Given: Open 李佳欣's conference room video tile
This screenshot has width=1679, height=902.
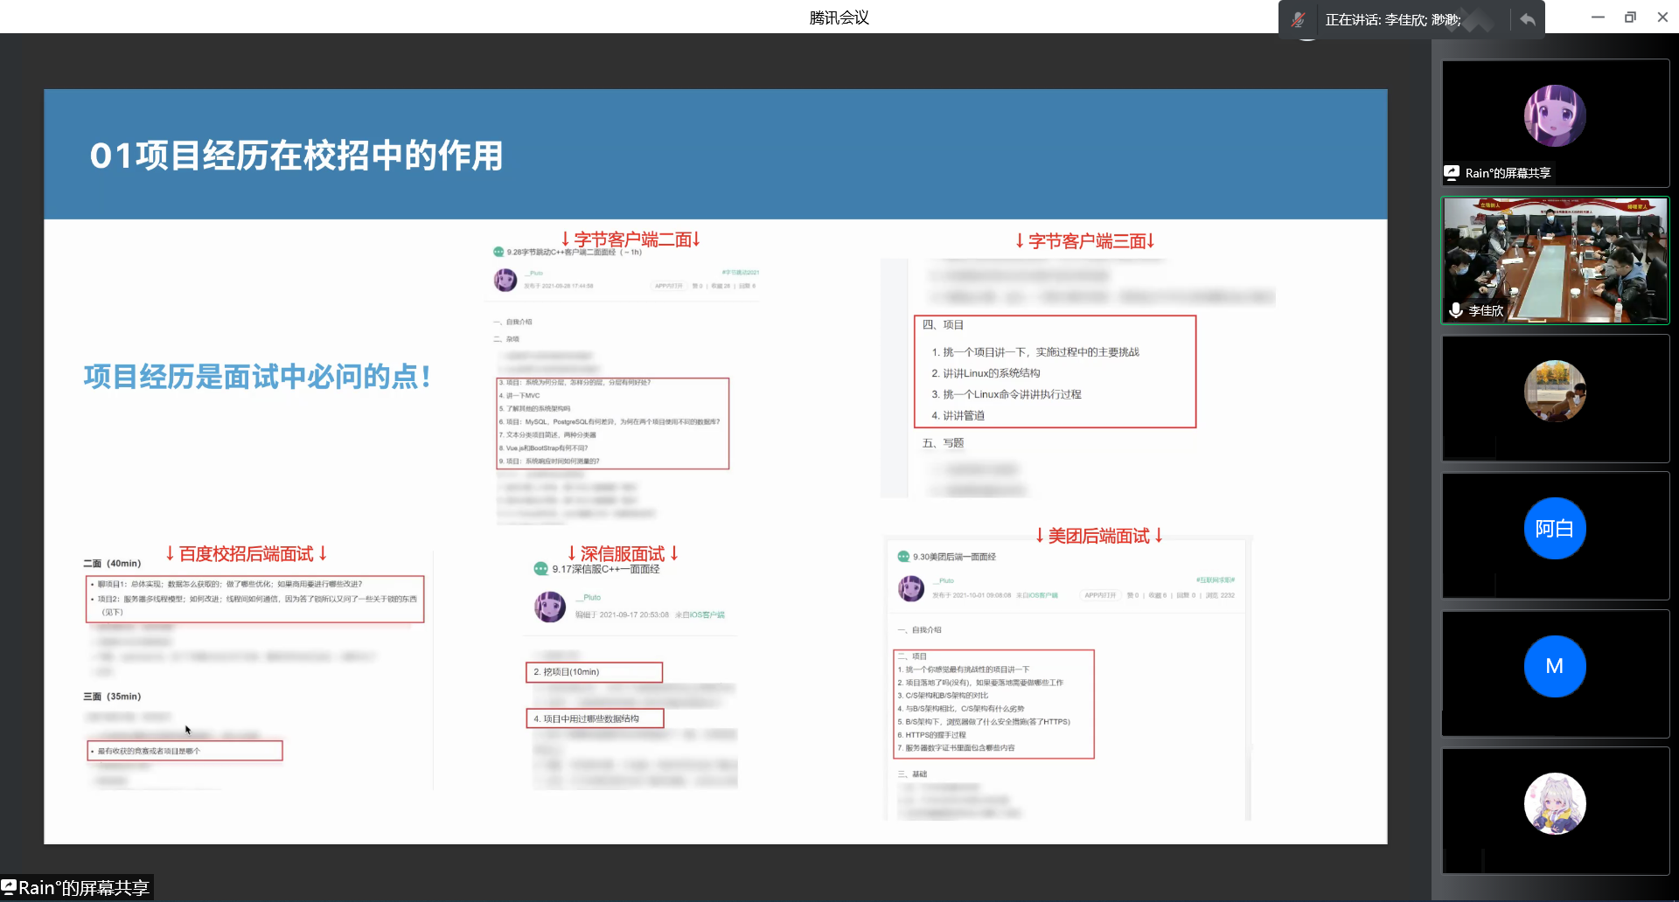Looking at the screenshot, I should point(1555,258).
